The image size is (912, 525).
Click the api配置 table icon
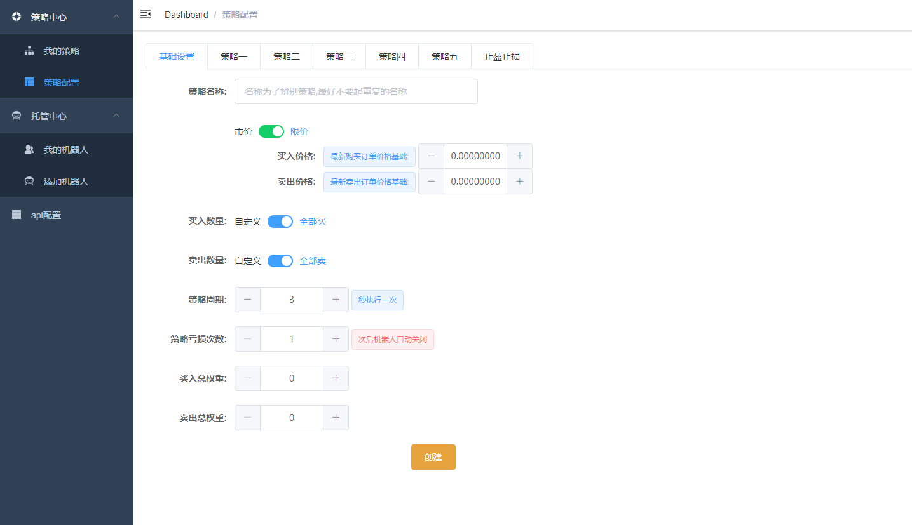17,215
